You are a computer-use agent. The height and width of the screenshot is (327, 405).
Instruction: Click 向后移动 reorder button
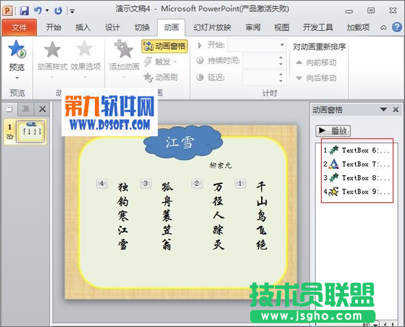[316, 78]
